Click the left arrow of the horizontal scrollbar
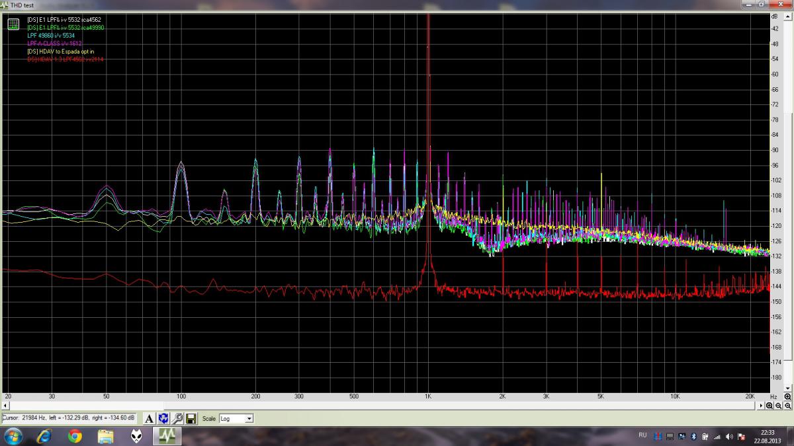Viewport: 794px width, 446px height. (4, 406)
